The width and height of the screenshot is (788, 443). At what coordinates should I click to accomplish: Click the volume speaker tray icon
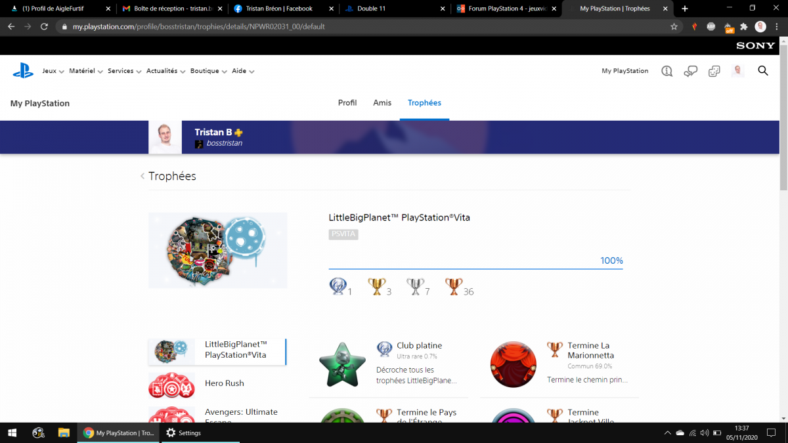click(705, 433)
